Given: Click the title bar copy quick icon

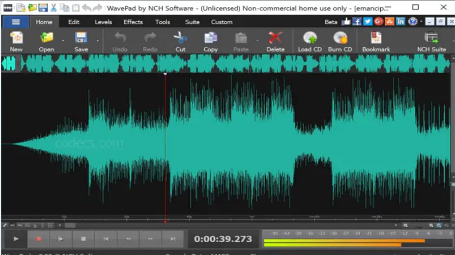Looking at the screenshot, I should point(65,7).
